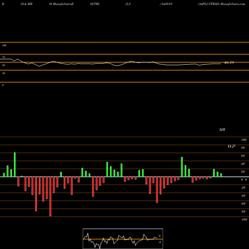This screenshot has width=249, height=249.
Task: Click the 70 label on the RSI axis
Action: coord(3,57)
